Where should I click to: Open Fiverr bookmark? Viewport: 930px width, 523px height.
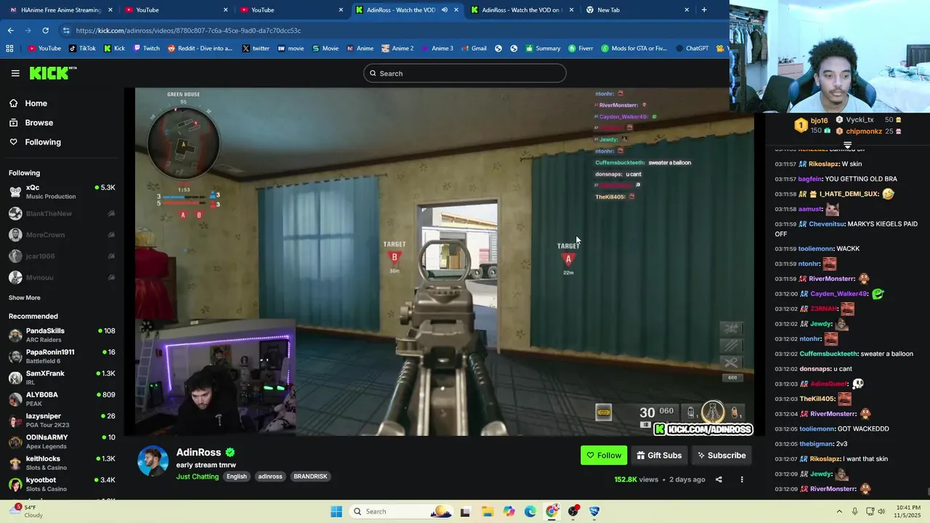581,49
